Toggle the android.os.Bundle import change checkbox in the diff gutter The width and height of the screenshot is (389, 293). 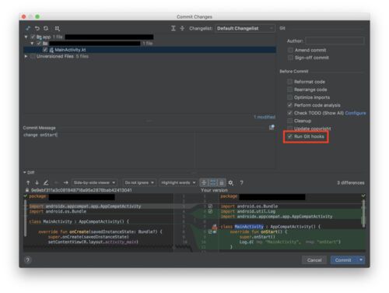pos(210,206)
